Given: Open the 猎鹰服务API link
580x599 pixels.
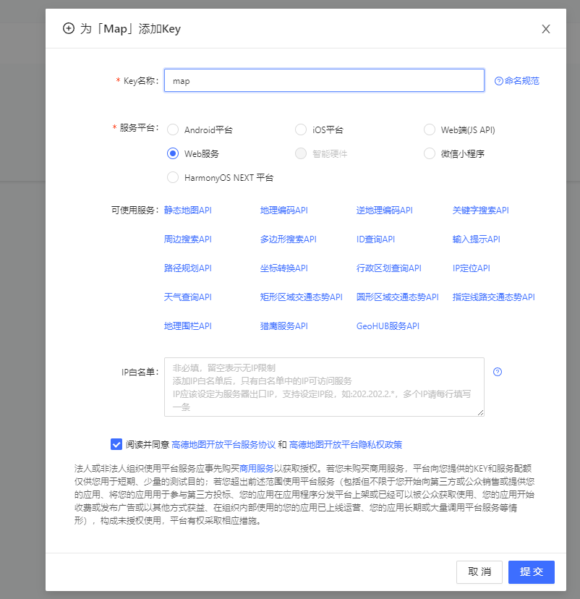Looking at the screenshot, I should pos(283,326).
